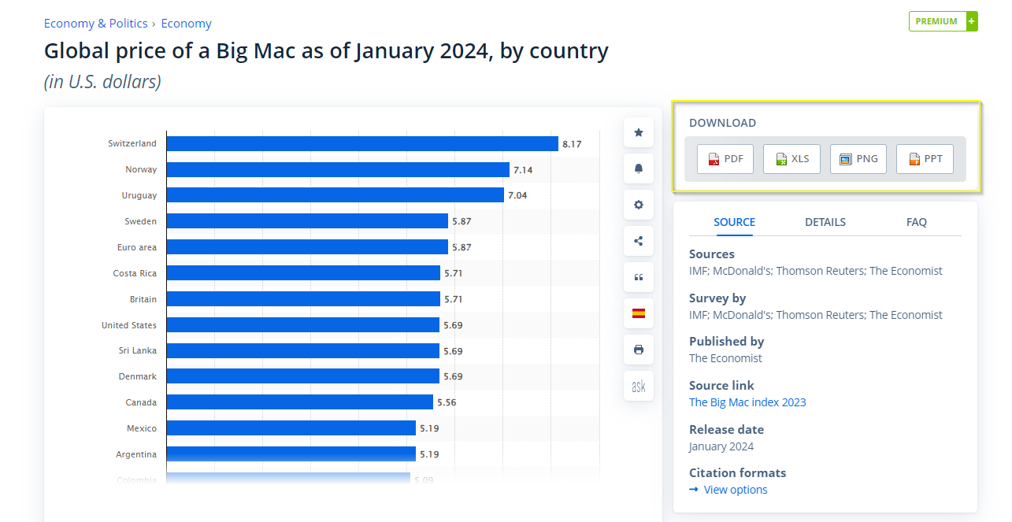Click the ask icon button

pos(639,386)
